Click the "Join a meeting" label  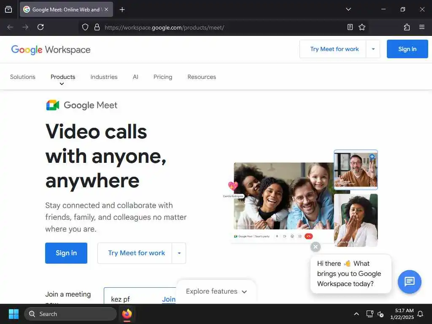coord(68,294)
